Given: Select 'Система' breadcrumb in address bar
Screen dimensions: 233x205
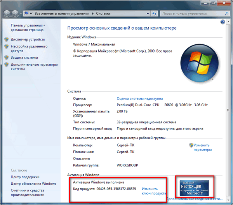Looking at the screenshot, I should 103,14.
